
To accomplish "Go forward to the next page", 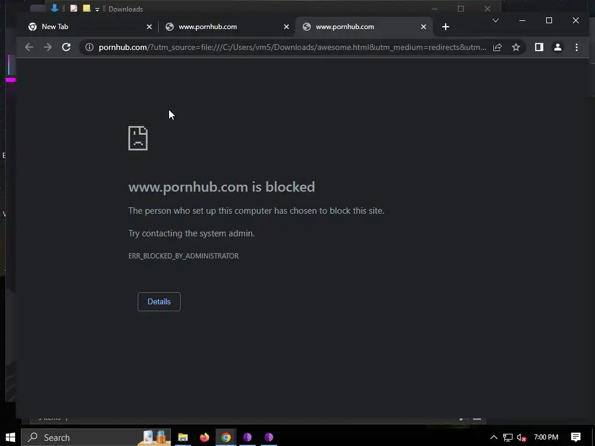I will click(48, 47).
